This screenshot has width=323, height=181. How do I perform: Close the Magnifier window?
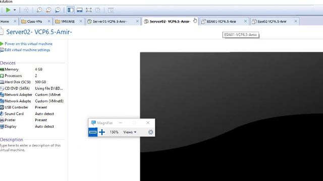coord(148,123)
